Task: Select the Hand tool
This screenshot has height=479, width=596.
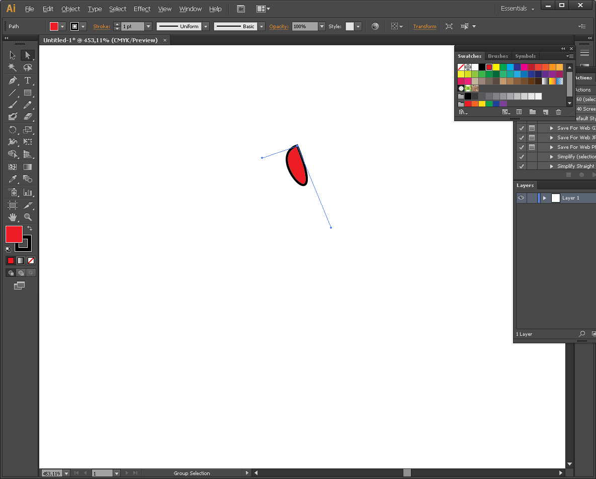Action: pyautogui.click(x=13, y=217)
